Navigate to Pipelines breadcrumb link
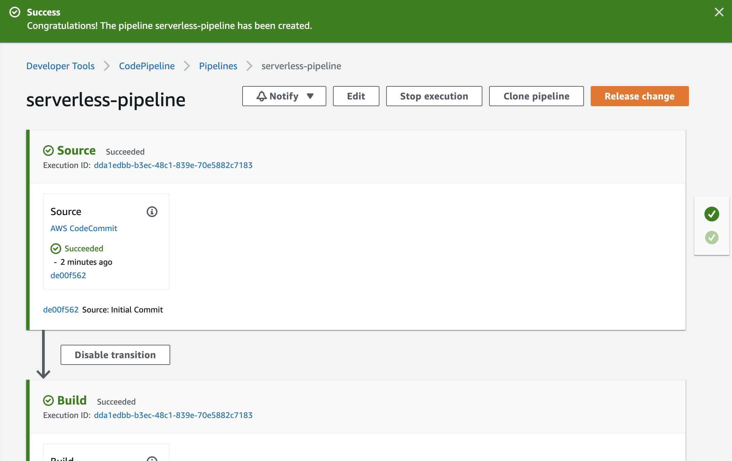 (x=218, y=66)
